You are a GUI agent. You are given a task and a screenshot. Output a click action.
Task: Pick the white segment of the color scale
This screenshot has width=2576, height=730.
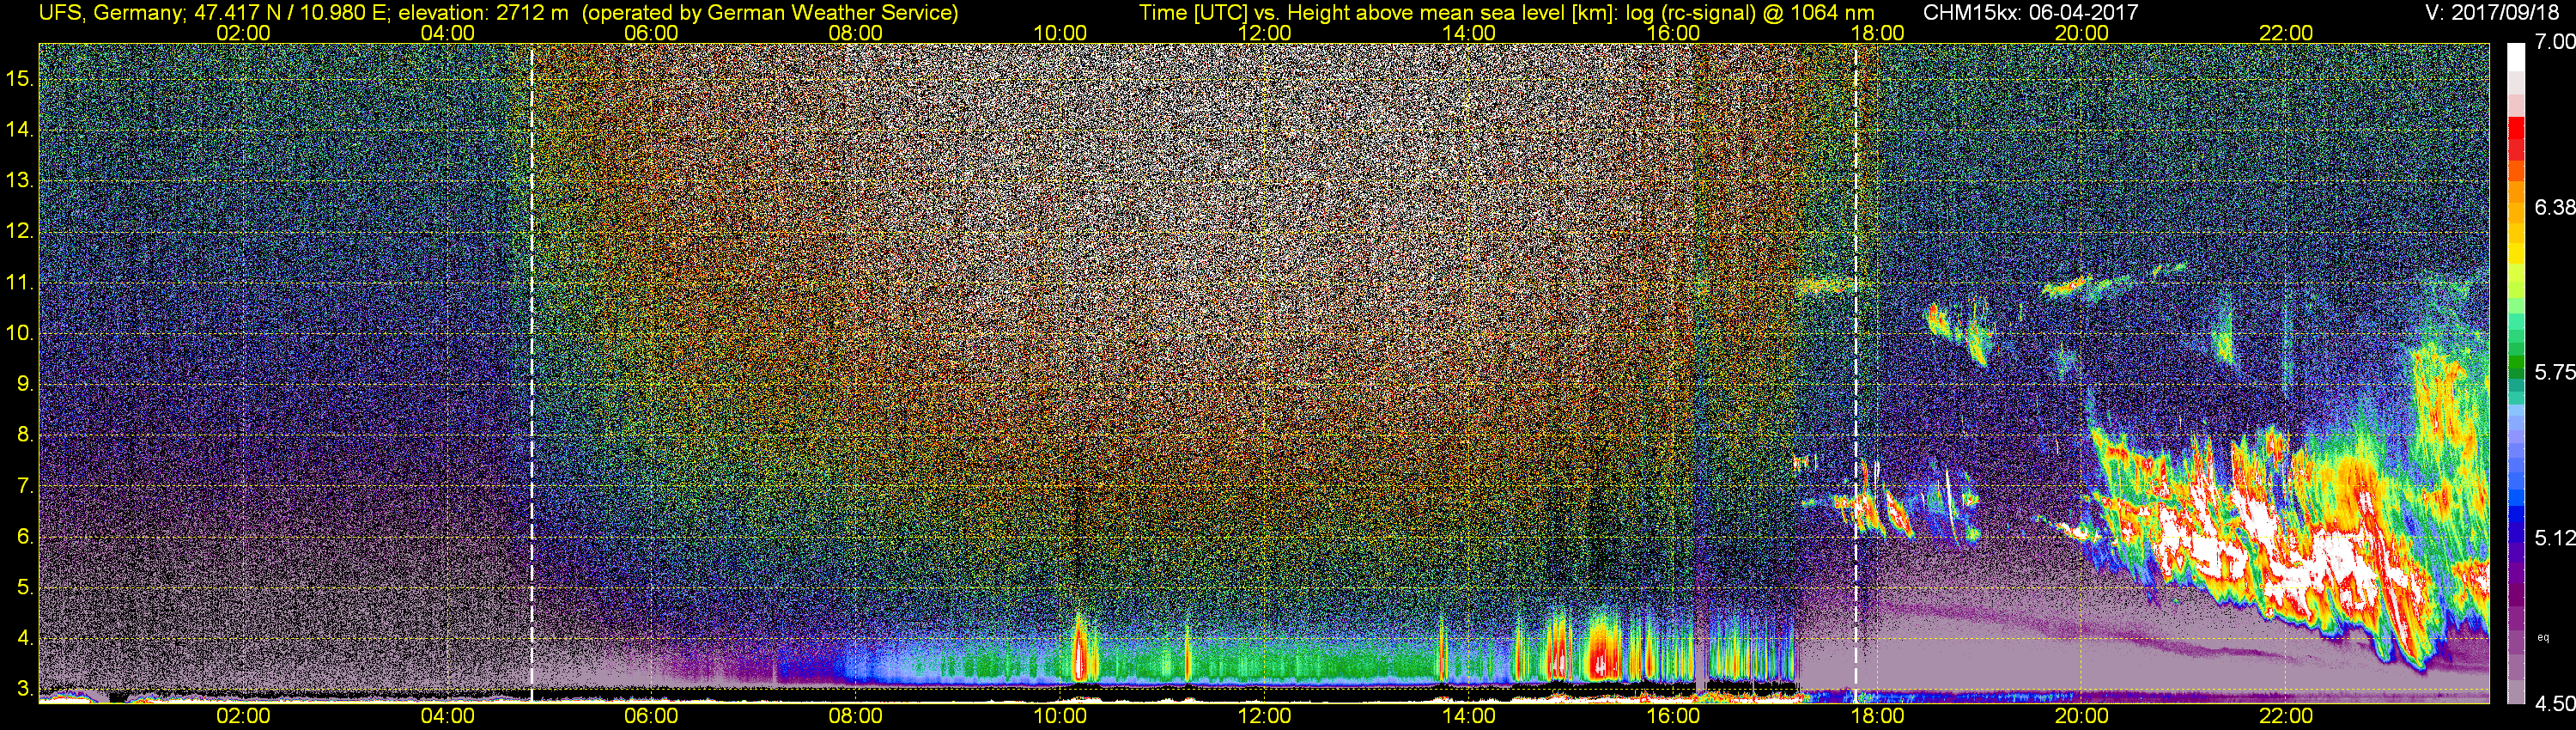(x=2516, y=57)
